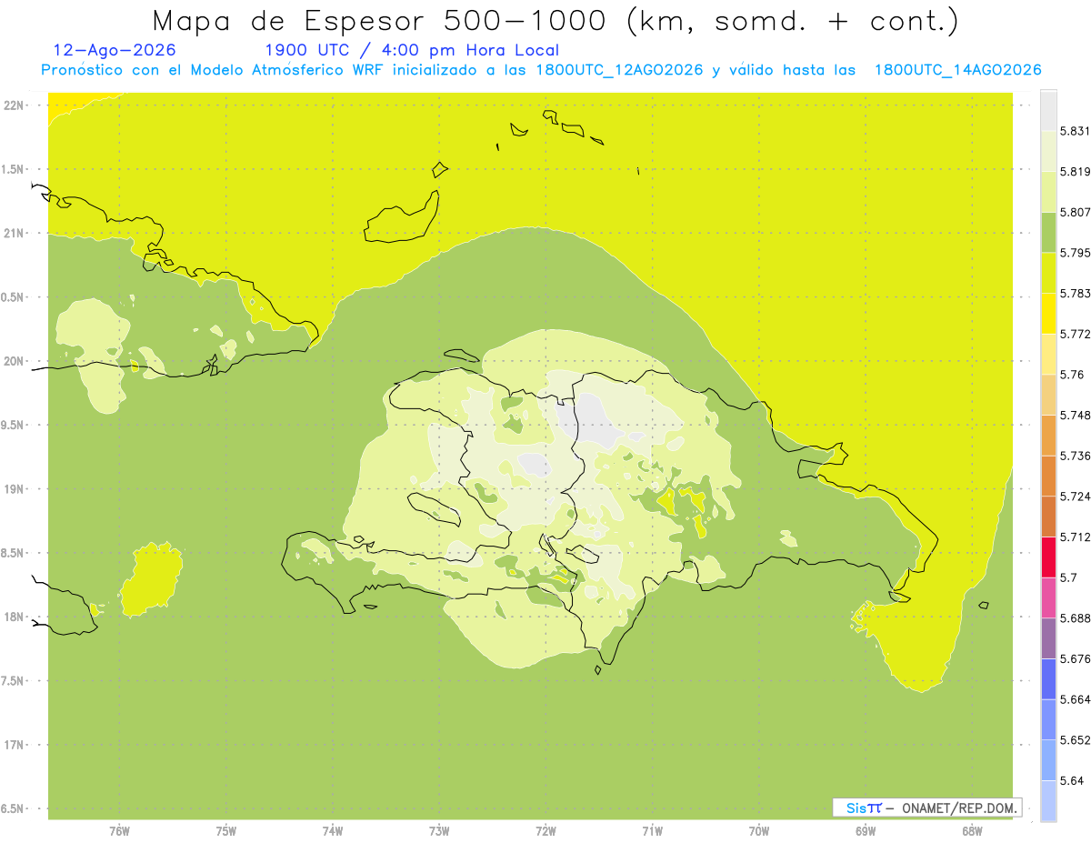Image resolution: width=1091 pixels, height=843 pixels.
Task: Click the legend value 5.76
Action: 1072,375
